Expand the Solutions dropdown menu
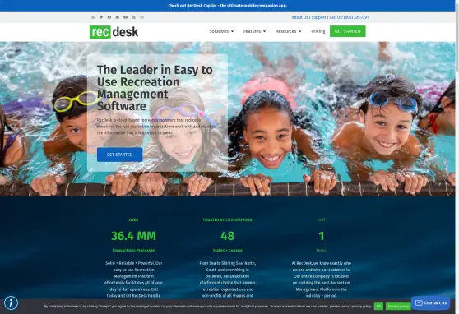459x314 pixels. pos(221,31)
